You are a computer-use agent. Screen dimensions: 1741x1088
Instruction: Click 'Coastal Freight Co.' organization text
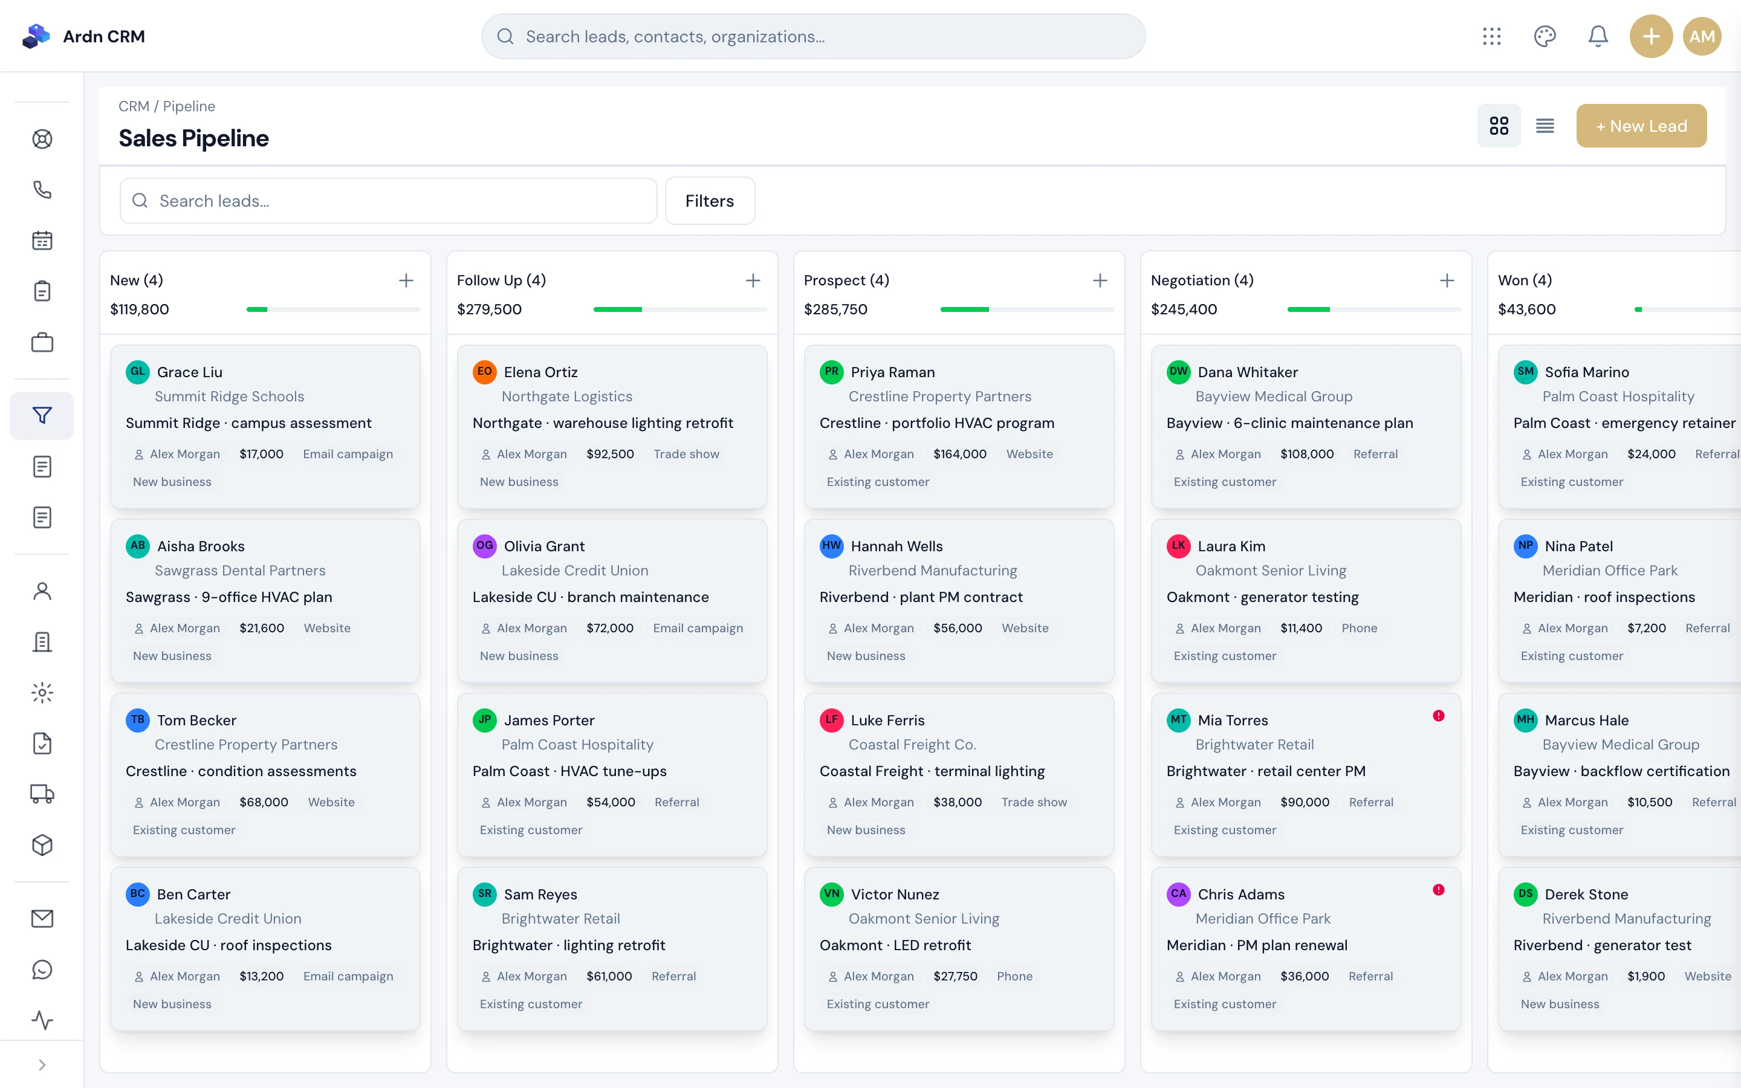pyautogui.click(x=912, y=745)
